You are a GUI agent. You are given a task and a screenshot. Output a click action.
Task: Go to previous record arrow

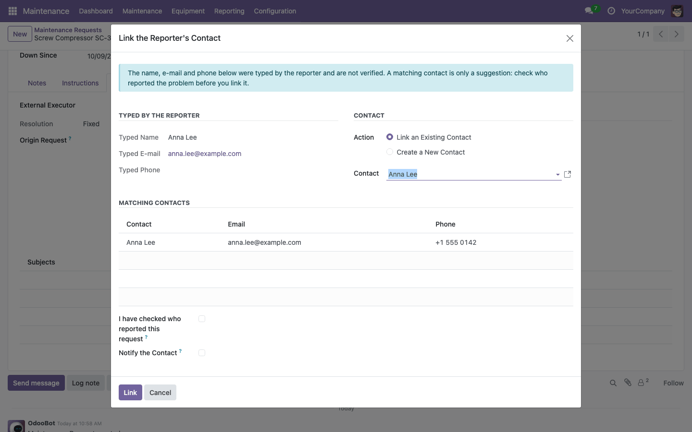pos(661,34)
